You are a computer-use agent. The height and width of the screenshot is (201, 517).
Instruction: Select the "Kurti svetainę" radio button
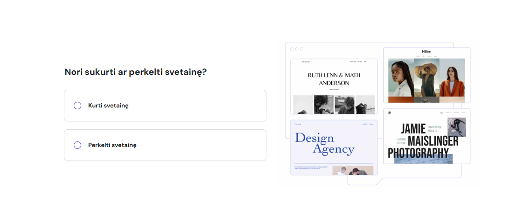77,106
